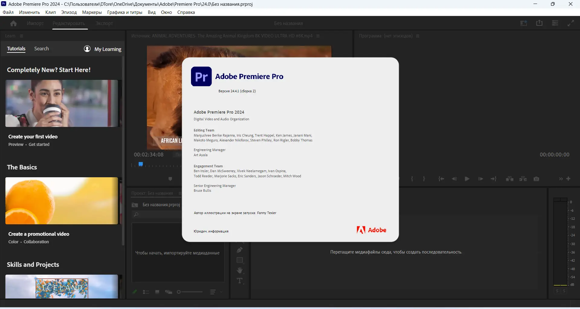Solo the right audio meter channel
The height and width of the screenshot is (309, 580).
564,291
